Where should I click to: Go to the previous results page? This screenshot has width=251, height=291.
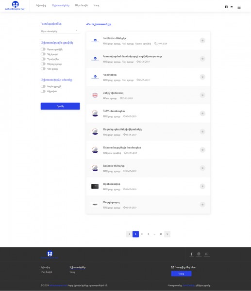tap(129, 234)
